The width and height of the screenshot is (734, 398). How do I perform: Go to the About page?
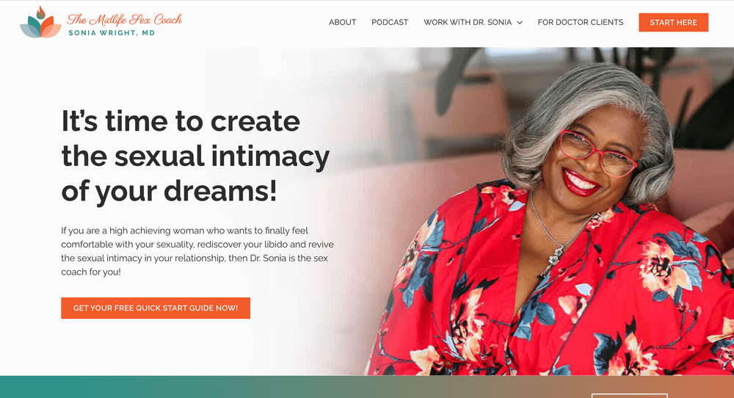342,23
